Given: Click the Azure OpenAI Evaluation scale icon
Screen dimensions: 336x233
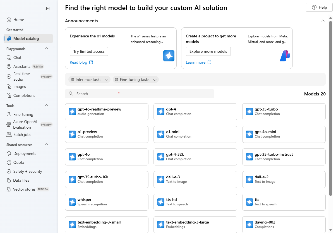Looking at the screenshot, I should click(9, 124).
